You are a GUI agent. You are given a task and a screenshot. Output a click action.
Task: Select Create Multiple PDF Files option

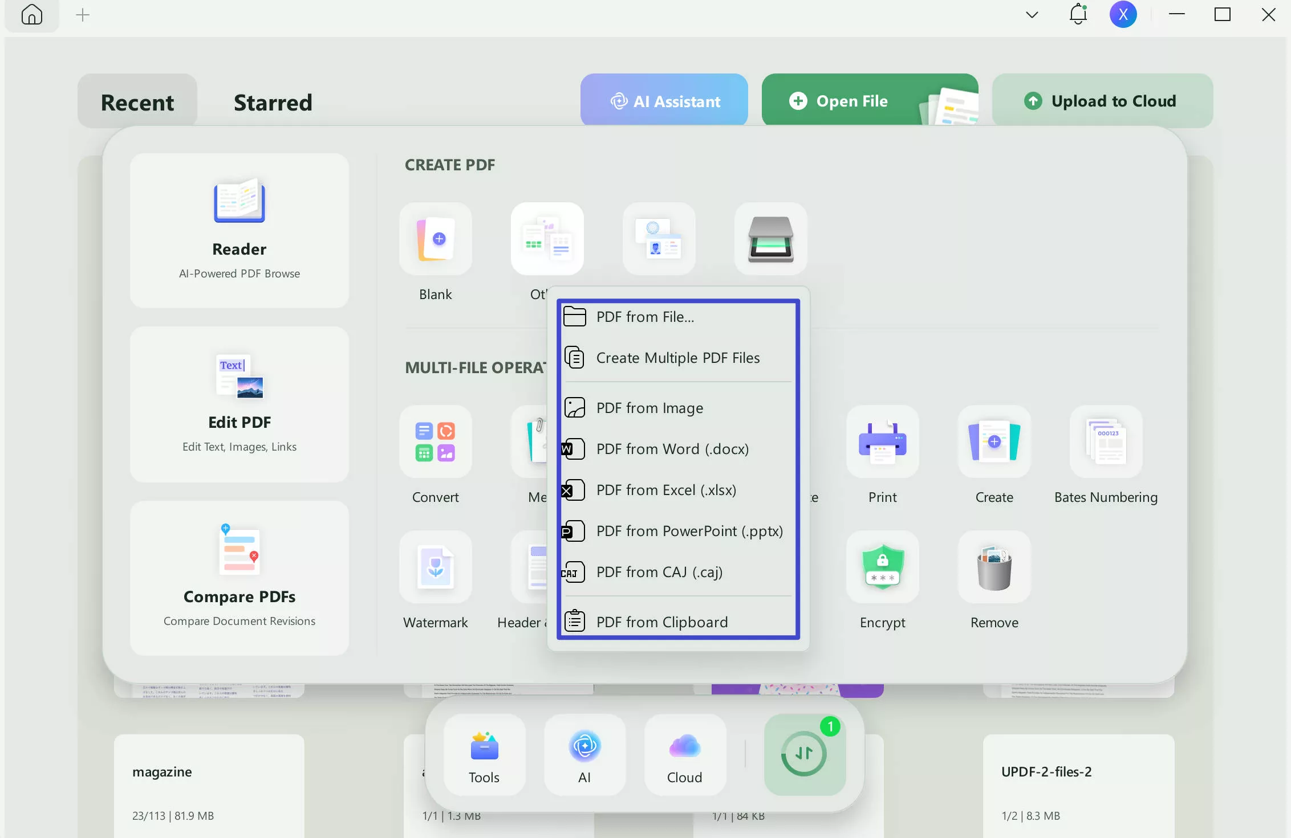pyautogui.click(x=677, y=358)
